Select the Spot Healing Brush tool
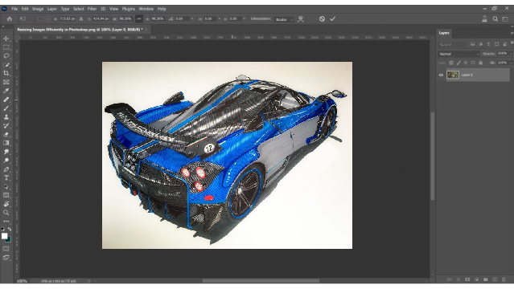514x289 pixels. tap(6, 100)
